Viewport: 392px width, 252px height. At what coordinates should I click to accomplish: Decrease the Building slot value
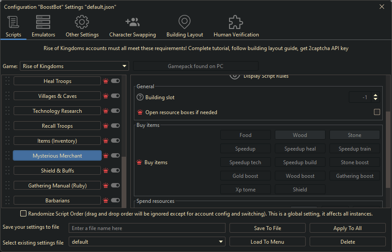coord(376,99)
